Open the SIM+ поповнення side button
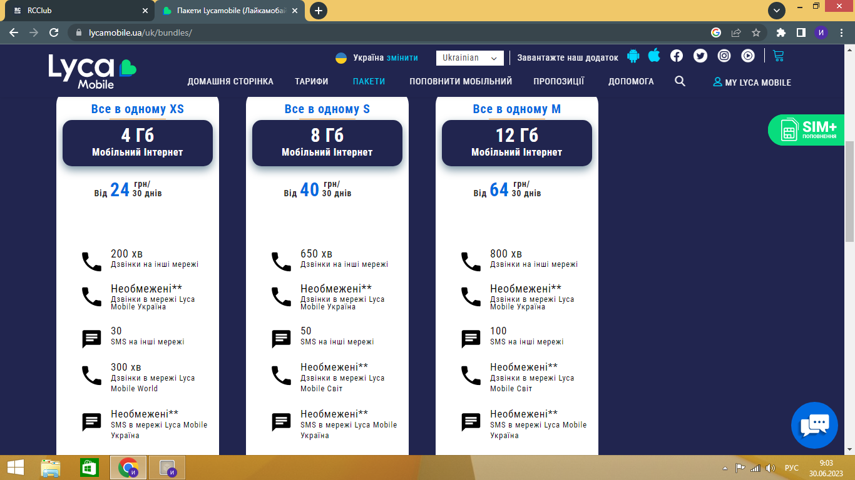The width and height of the screenshot is (855, 480). coord(806,130)
